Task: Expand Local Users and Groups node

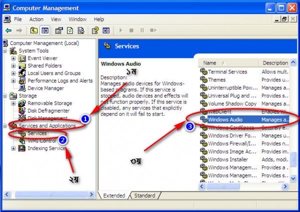Action: click(x=13, y=73)
